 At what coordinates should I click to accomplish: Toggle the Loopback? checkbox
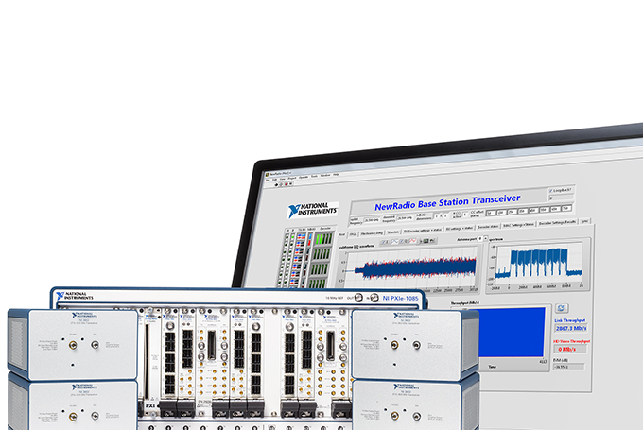[550, 191]
